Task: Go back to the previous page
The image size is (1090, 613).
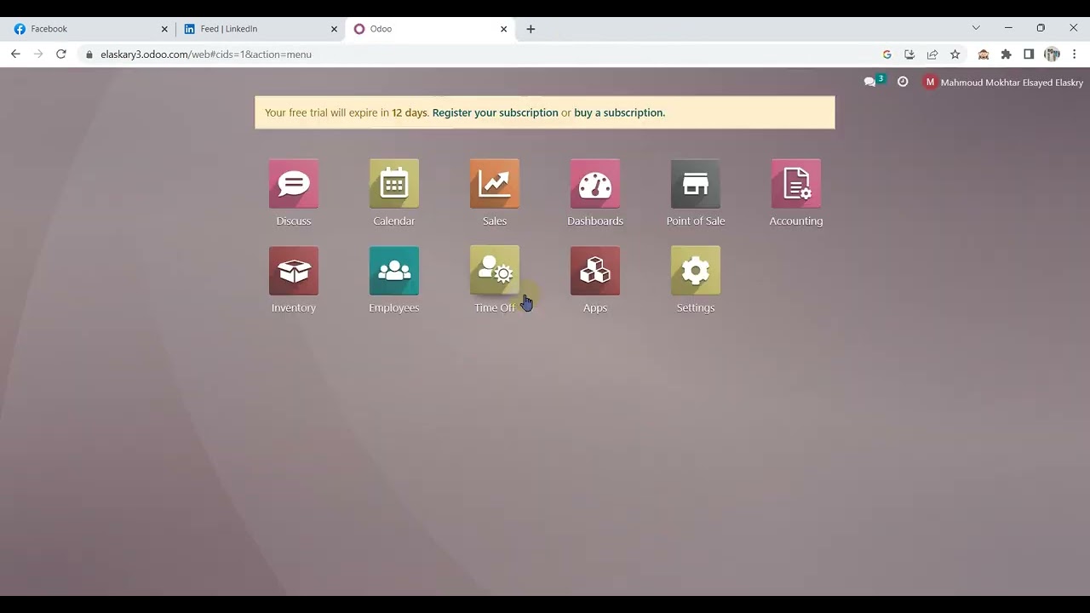Action: (15, 54)
